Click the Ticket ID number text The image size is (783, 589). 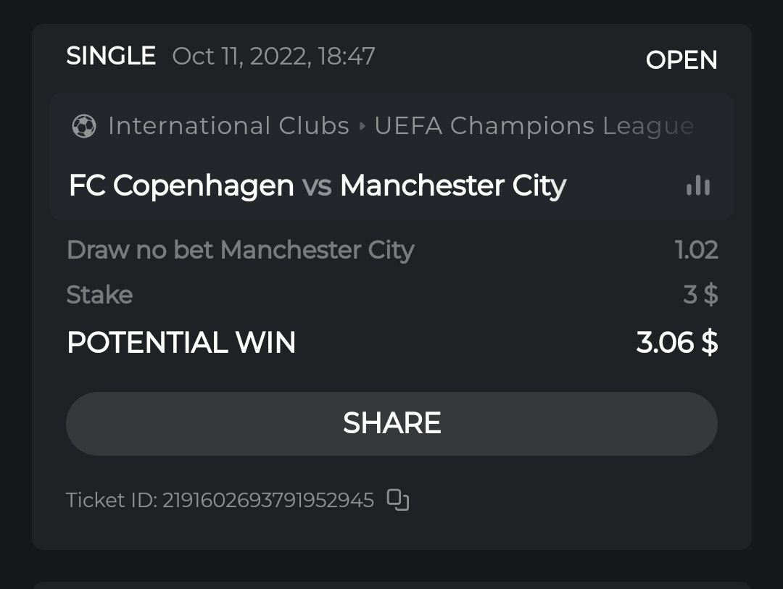[268, 500]
